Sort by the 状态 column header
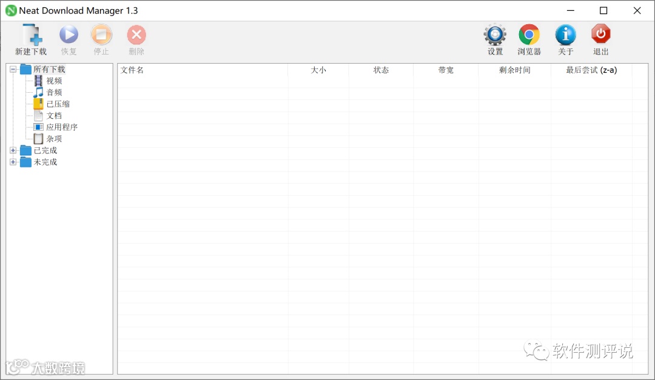Screen dimensions: 655x380 tap(381, 70)
